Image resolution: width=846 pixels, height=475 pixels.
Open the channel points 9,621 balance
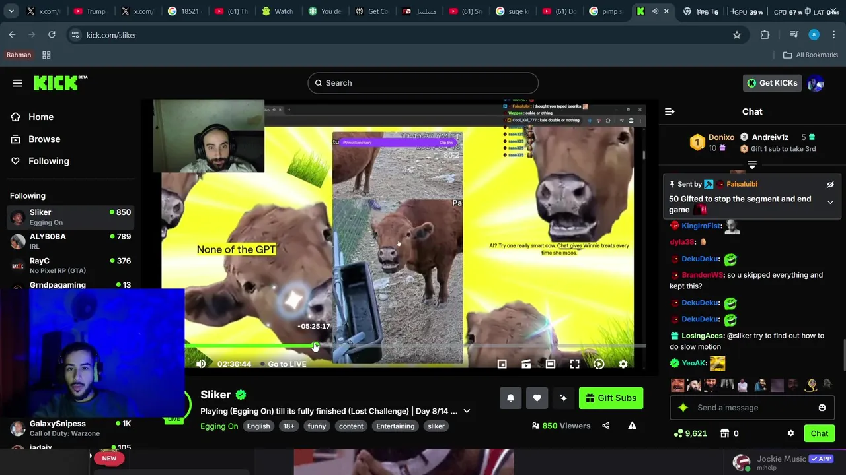coord(690,433)
